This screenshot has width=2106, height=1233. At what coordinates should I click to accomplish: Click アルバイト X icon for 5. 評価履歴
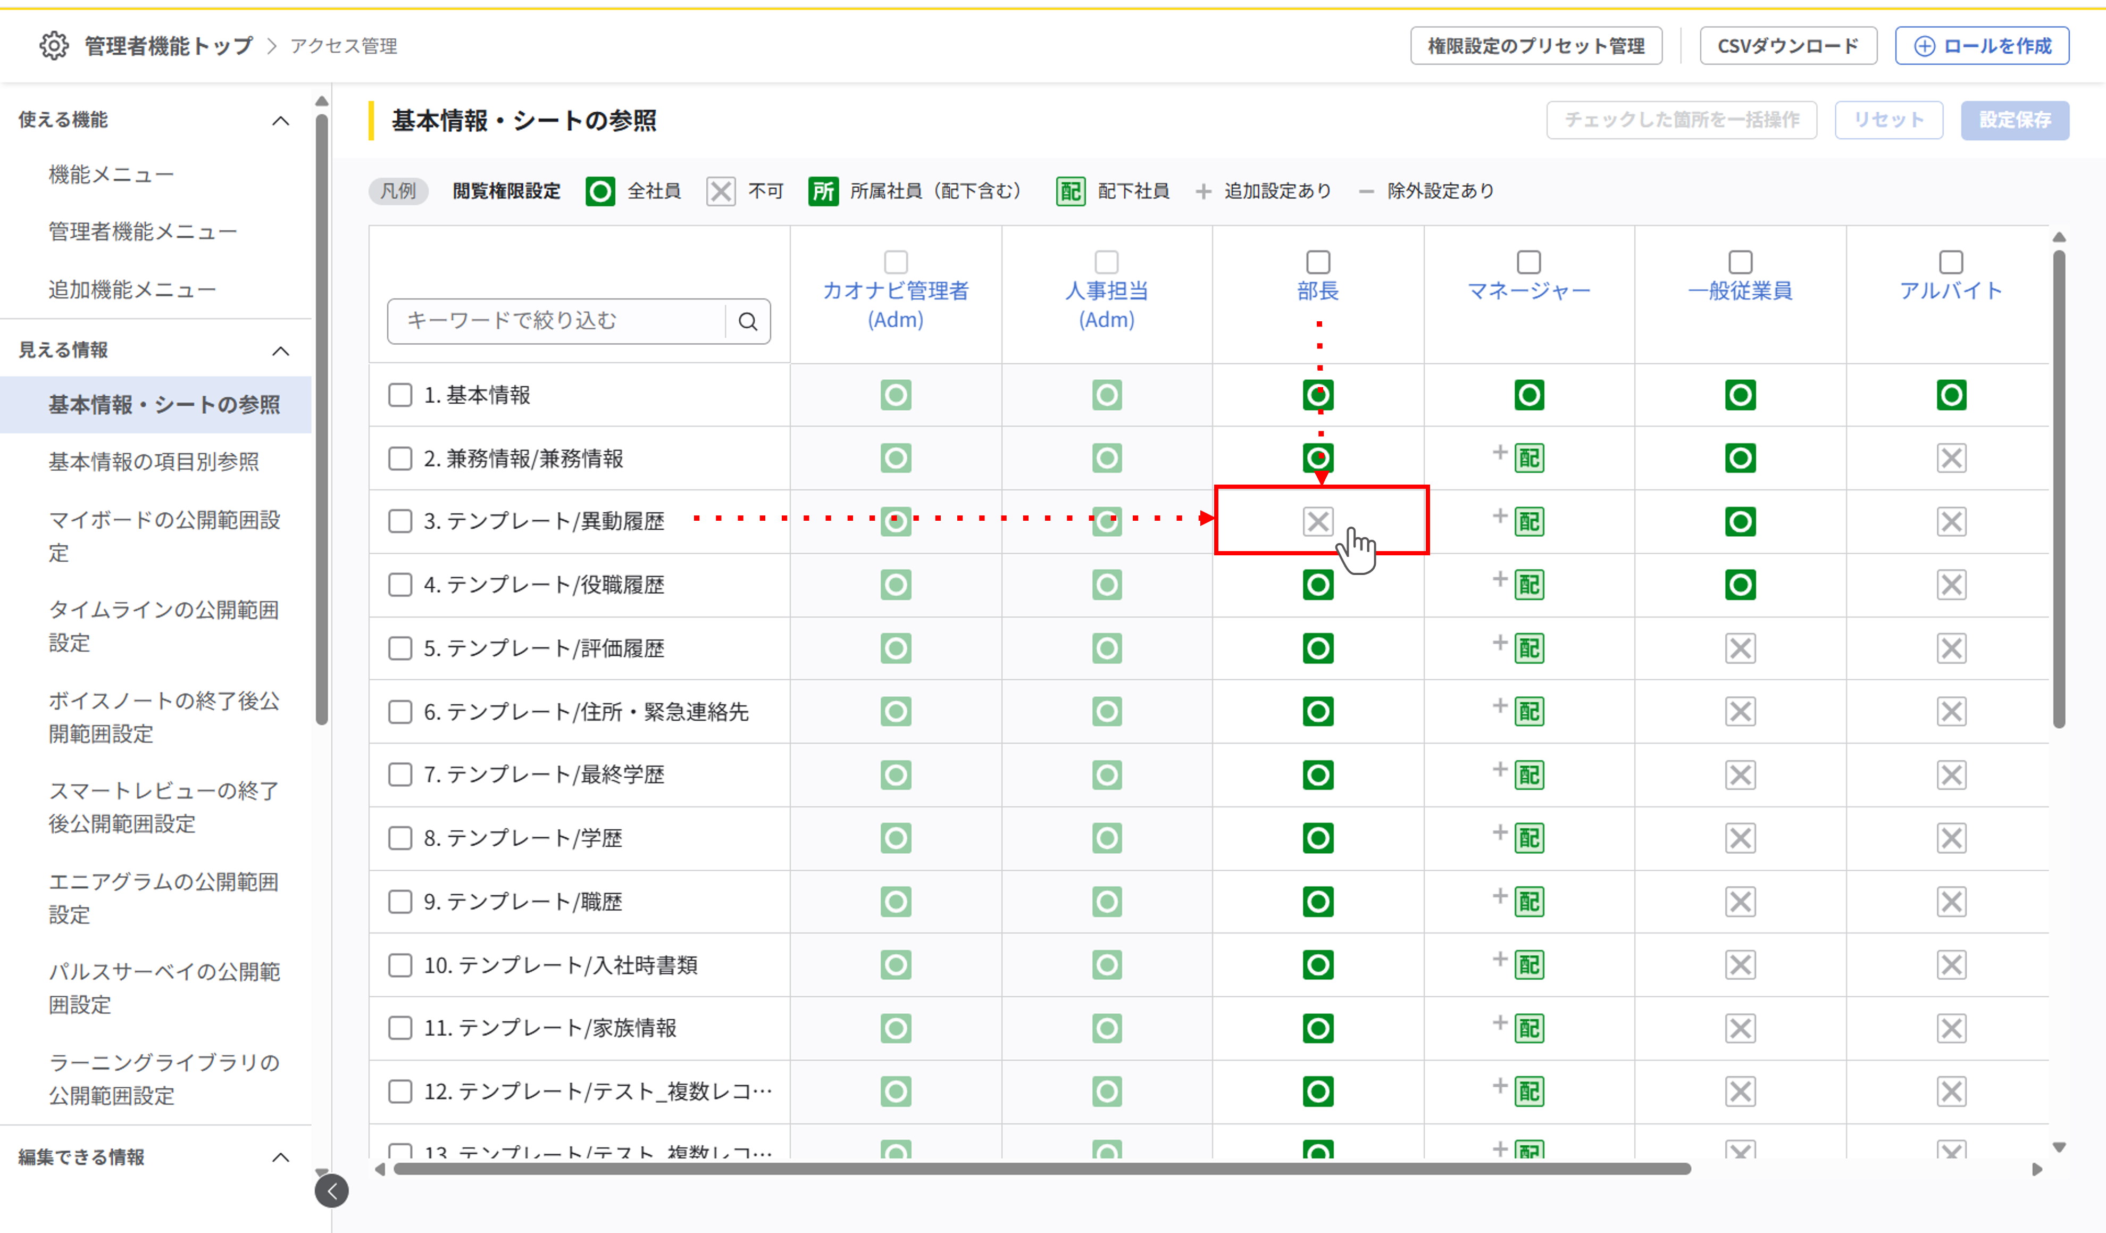coord(1951,649)
